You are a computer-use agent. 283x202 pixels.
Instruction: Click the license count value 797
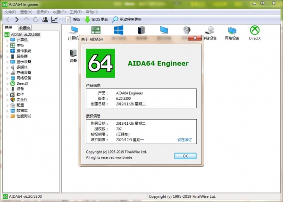(119, 129)
